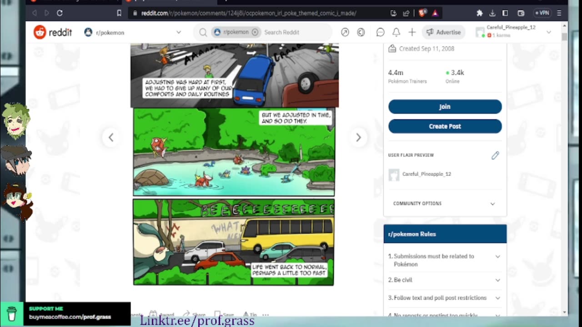582x327 pixels.
Task: Click the Share post button
Action: pyautogui.click(x=194, y=314)
